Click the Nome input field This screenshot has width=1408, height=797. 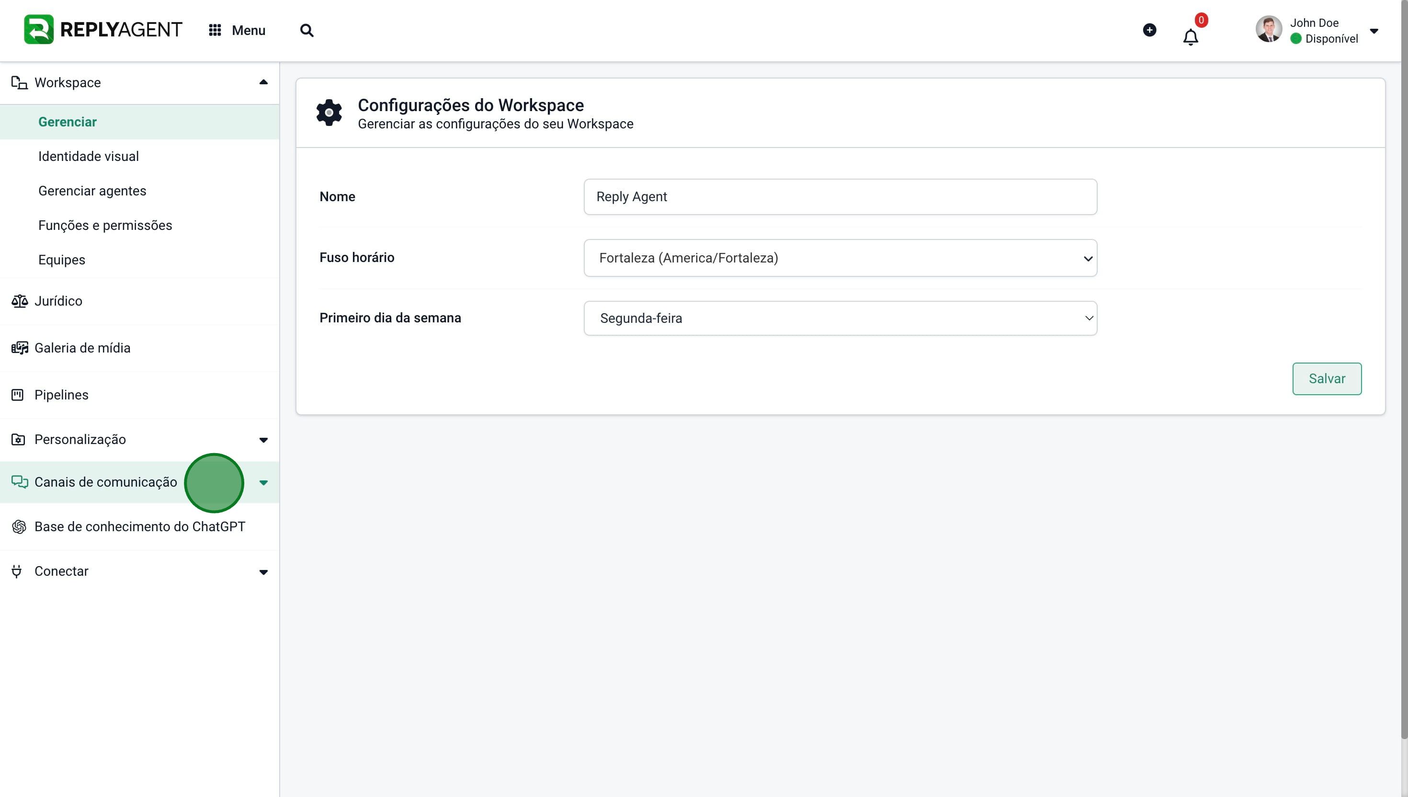pyautogui.click(x=840, y=196)
